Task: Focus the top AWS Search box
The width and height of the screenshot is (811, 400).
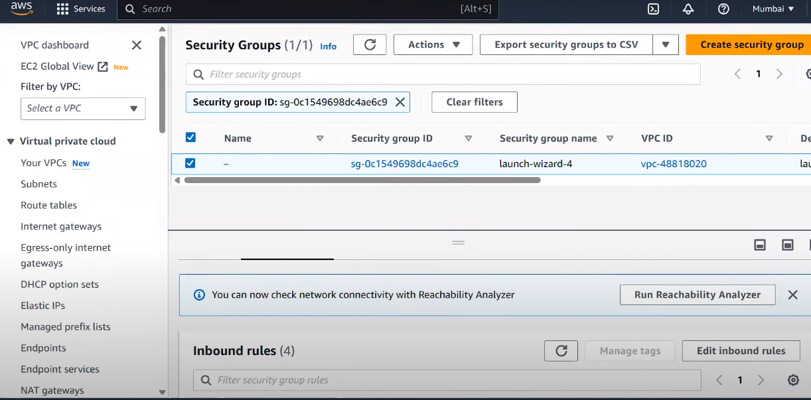Action: [307, 9]
